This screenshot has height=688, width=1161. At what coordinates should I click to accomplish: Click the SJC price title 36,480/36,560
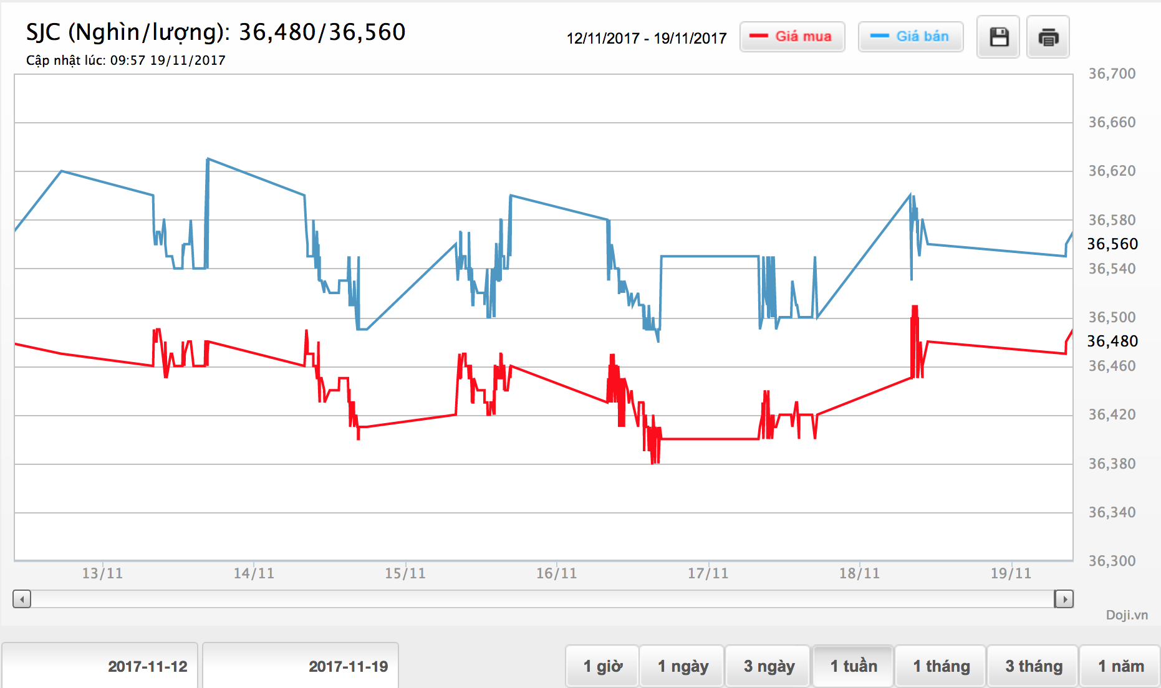click(216, 32)
